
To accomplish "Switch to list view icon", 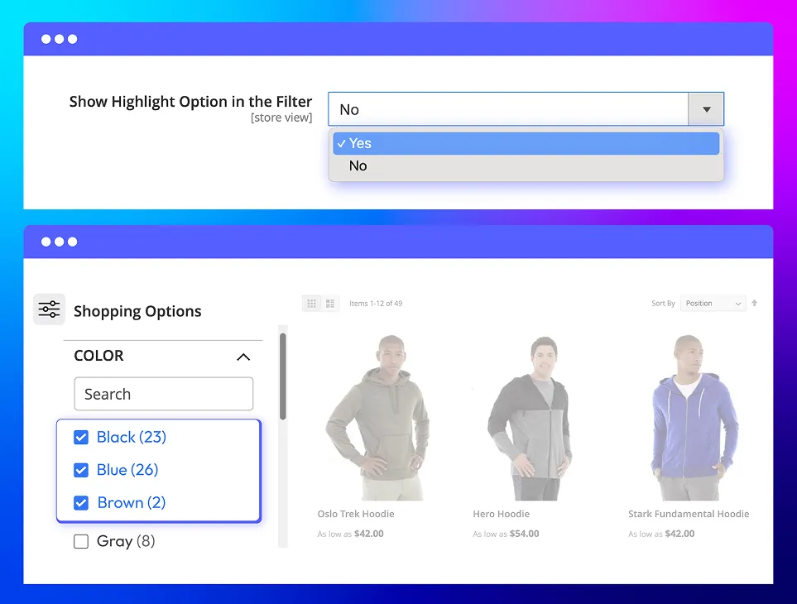I will (330, 304).
